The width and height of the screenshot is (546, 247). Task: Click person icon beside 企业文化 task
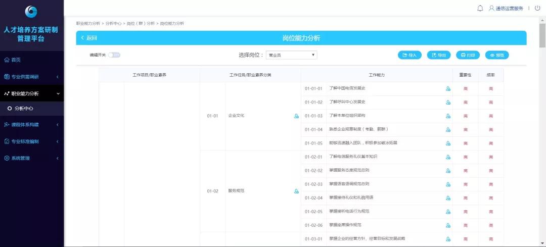296,116
